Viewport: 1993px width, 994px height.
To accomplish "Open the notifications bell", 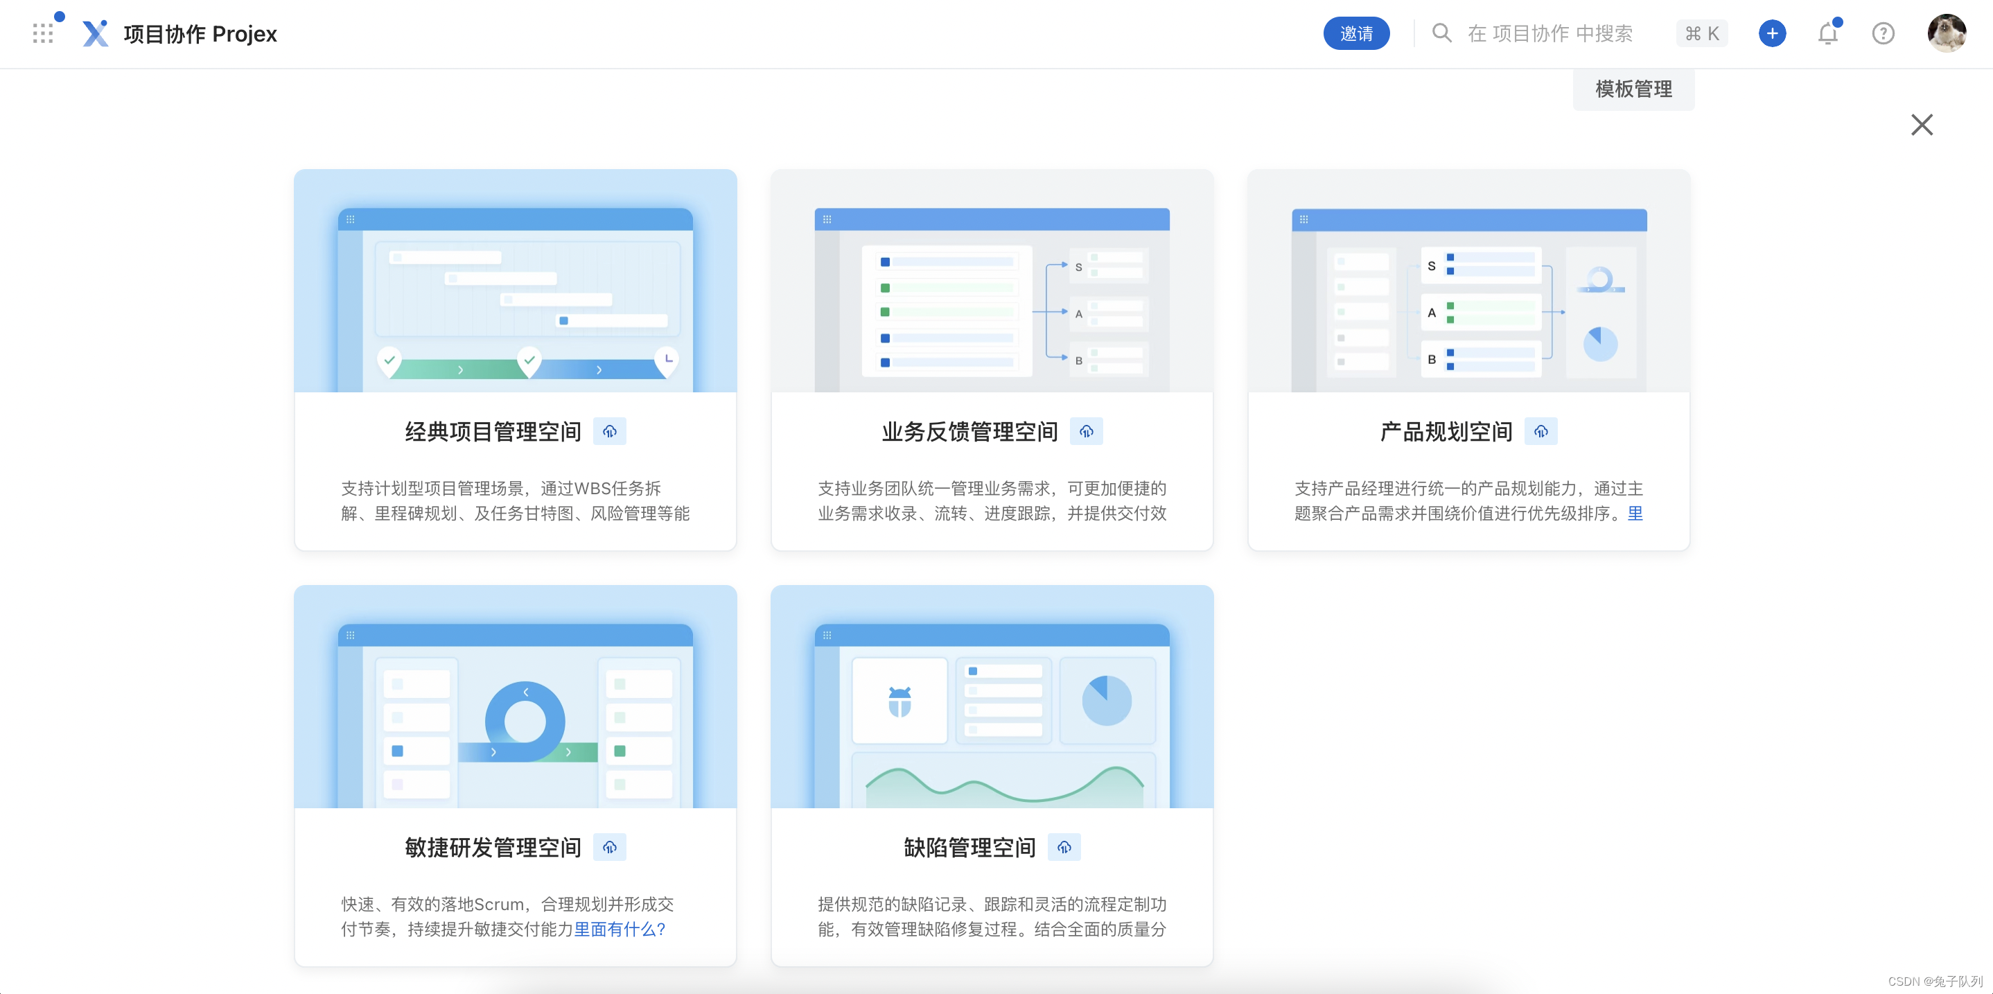I will pos(1827,33).
